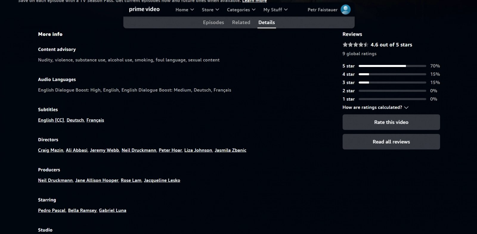Click the 4.6 out of 5 stars text

391,45
